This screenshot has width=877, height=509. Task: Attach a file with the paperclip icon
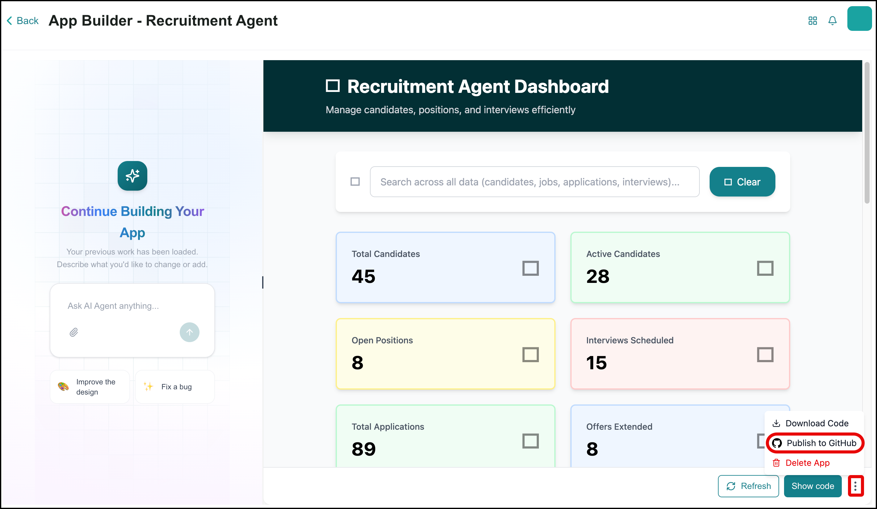(x=74, y=332)
